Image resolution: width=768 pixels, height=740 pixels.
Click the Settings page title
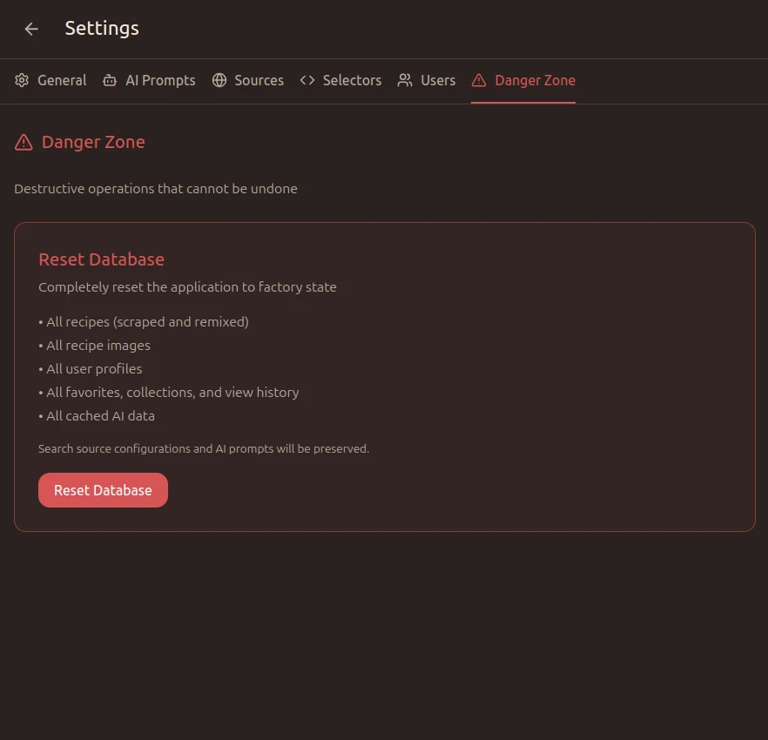[x=102, y=28]
